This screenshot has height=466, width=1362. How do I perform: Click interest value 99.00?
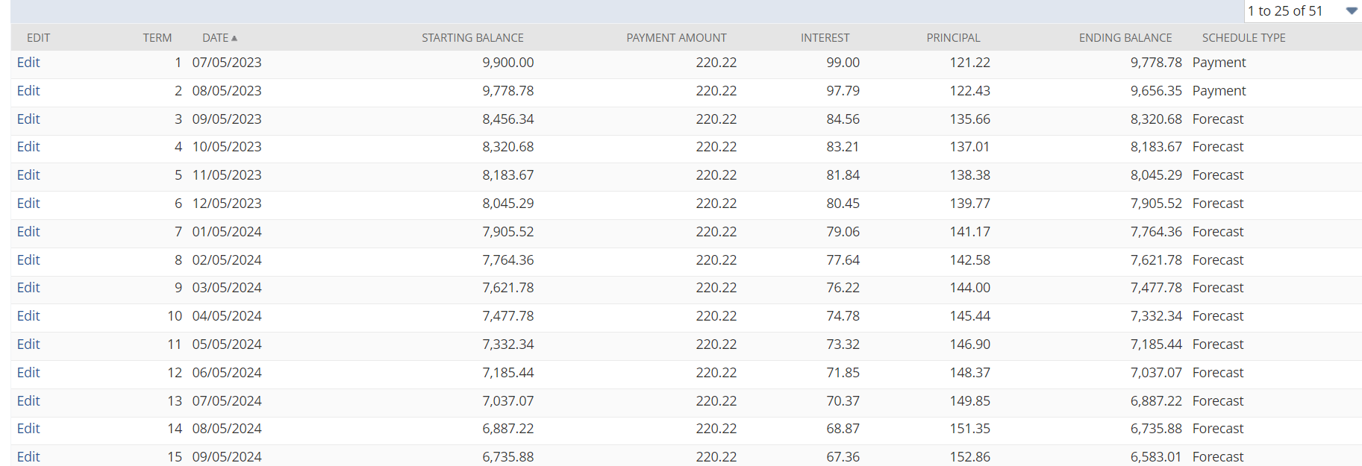coord(843,63)
